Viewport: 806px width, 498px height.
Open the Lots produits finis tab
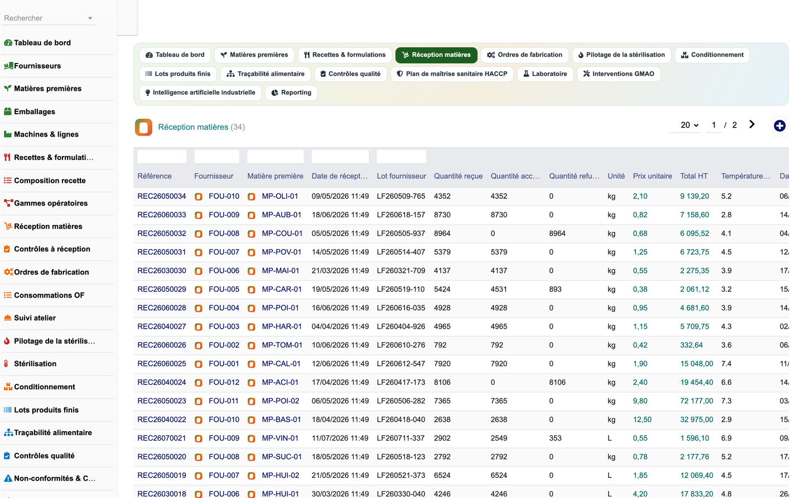click(x=178, y=74)
